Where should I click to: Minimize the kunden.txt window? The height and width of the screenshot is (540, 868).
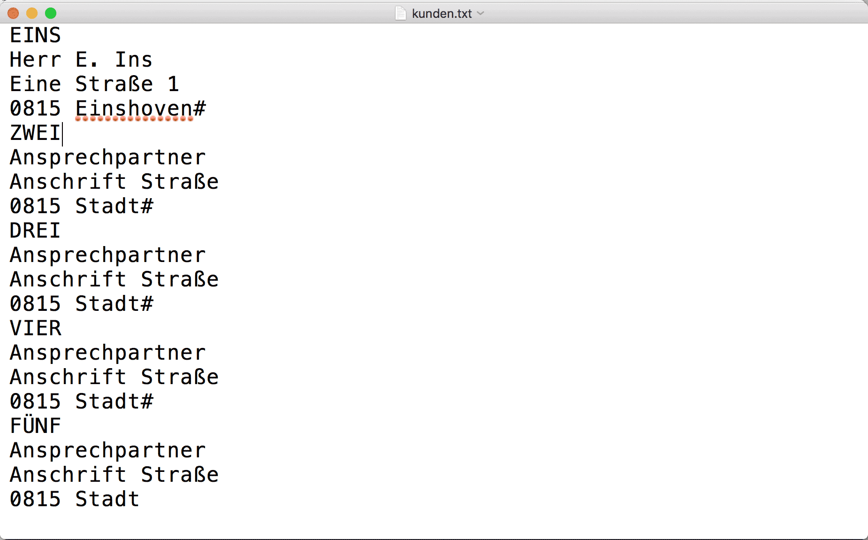pos(32,13)
